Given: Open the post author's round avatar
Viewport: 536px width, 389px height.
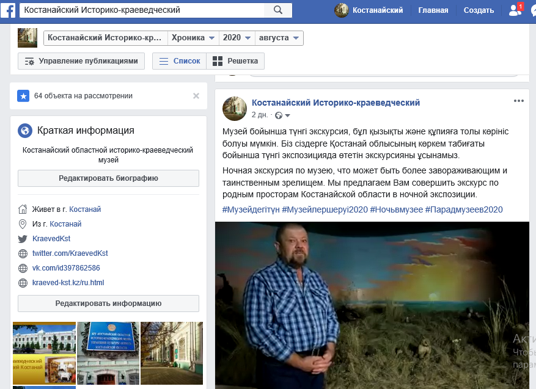Looking at the screenshot, I should click(235, 109).
